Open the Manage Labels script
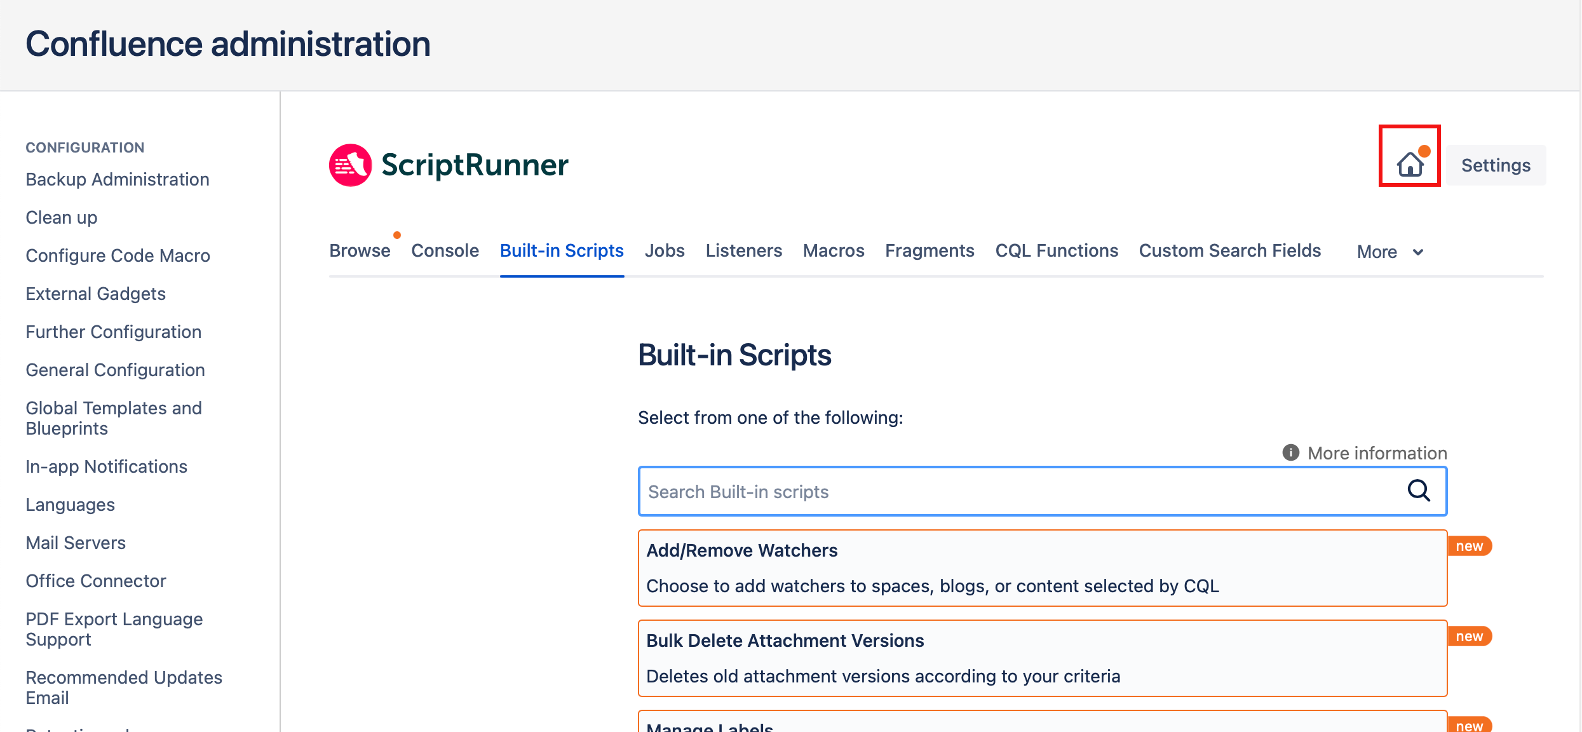Screen dimensions: 1582x732 1043,722
